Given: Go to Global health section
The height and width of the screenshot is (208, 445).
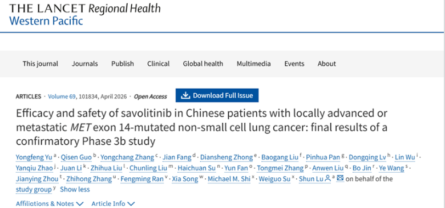Looking at the screenshot, I should point(203,64).
